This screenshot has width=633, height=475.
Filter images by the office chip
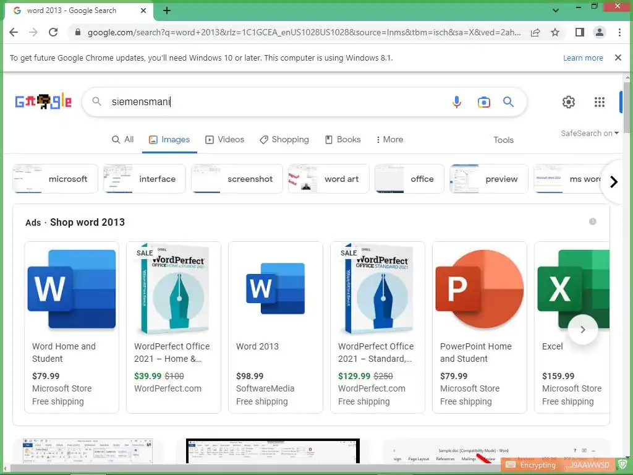point(409,179)
